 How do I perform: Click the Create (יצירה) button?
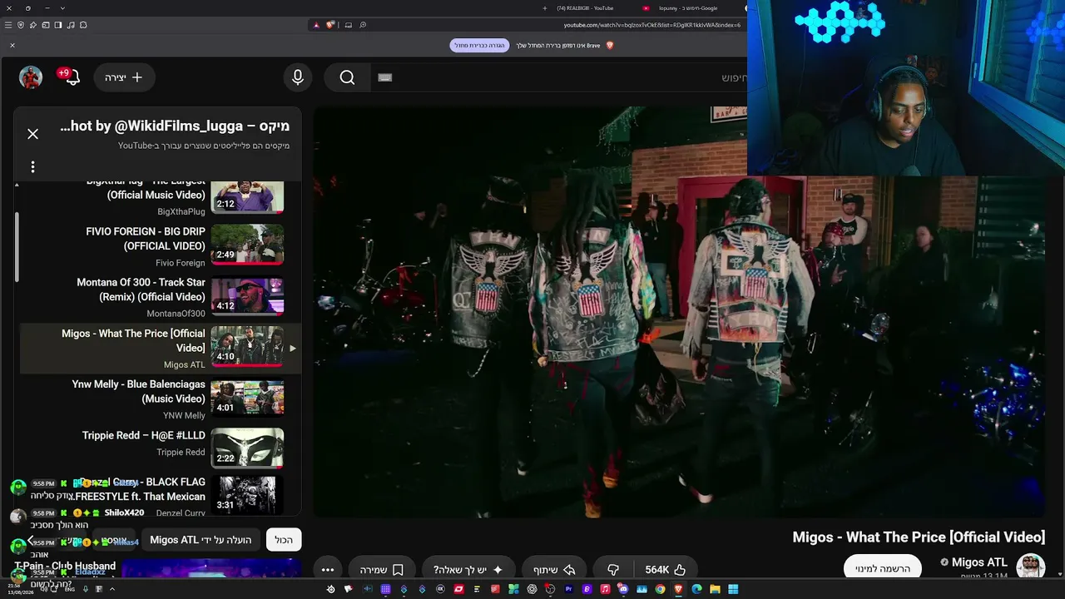125,77
